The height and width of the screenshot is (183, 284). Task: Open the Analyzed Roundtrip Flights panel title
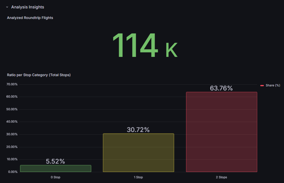click(30, 18)
